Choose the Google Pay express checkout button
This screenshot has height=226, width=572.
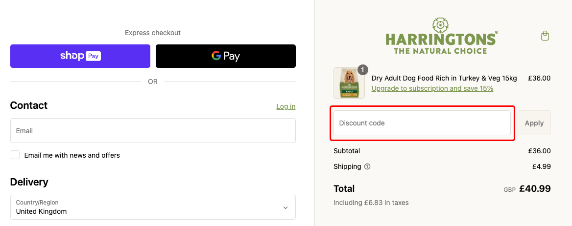pyautogui.click(x=226, y=56)
